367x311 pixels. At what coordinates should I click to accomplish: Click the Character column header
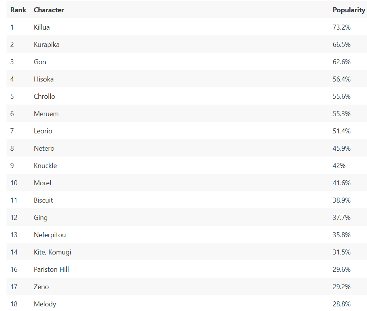point(49,10)
